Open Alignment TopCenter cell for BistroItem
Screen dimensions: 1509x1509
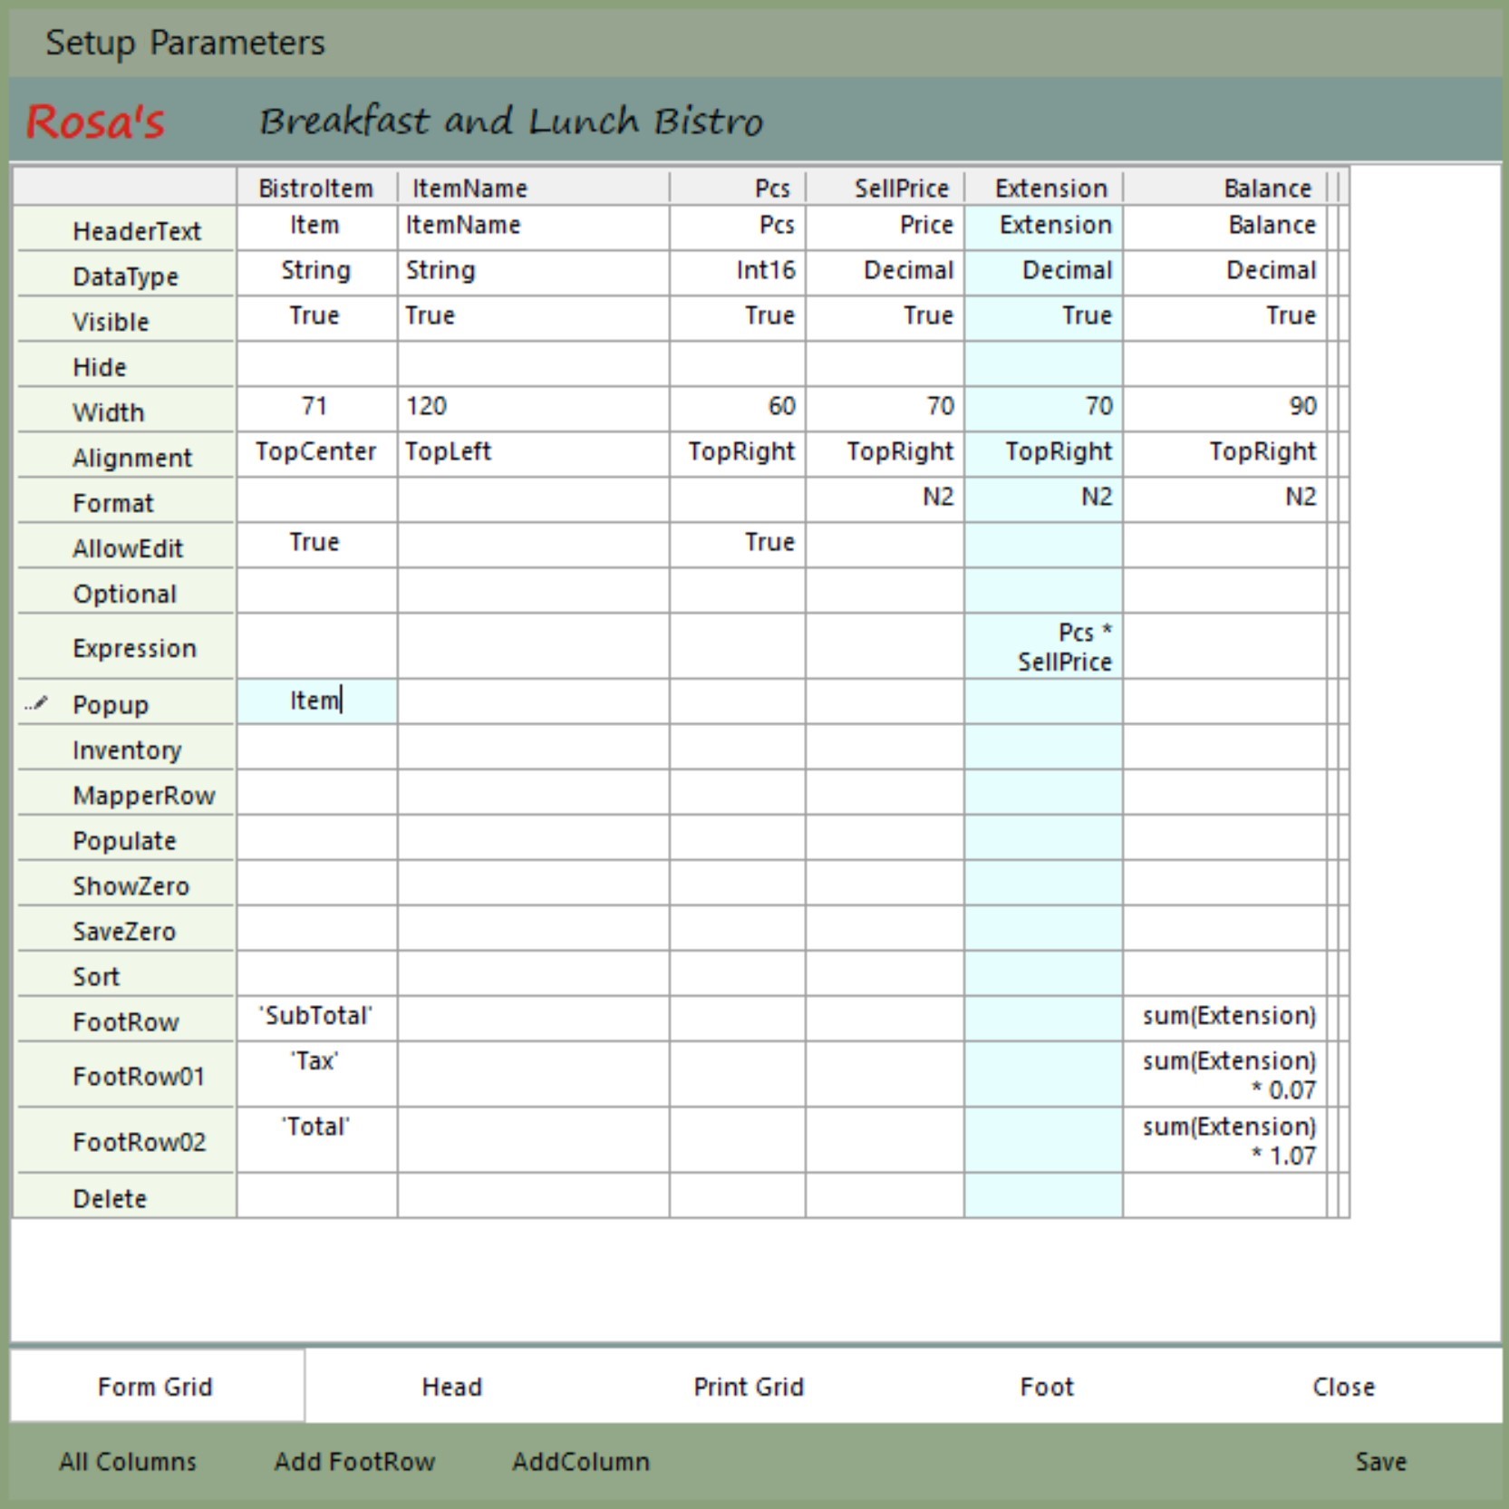[x=316, y=452]
